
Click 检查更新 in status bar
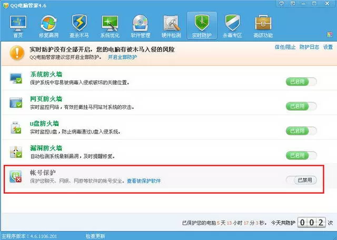click(95, 236)
